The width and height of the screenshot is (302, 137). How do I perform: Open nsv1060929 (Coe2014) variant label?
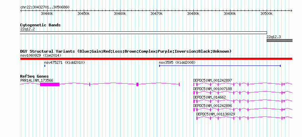(x=41, y=55)
